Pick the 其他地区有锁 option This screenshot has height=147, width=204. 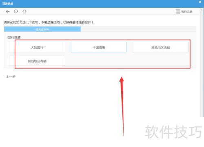click(37, 61)
